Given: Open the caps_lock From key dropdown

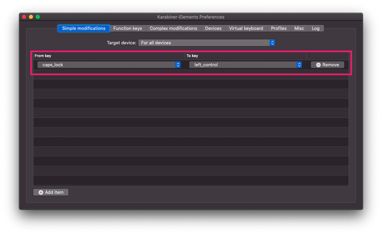Looking at the screenshot, I should 109,65.
